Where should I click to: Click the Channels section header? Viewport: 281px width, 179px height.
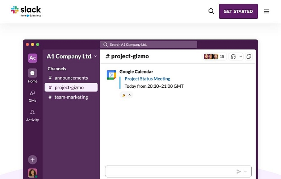[57, 69]
